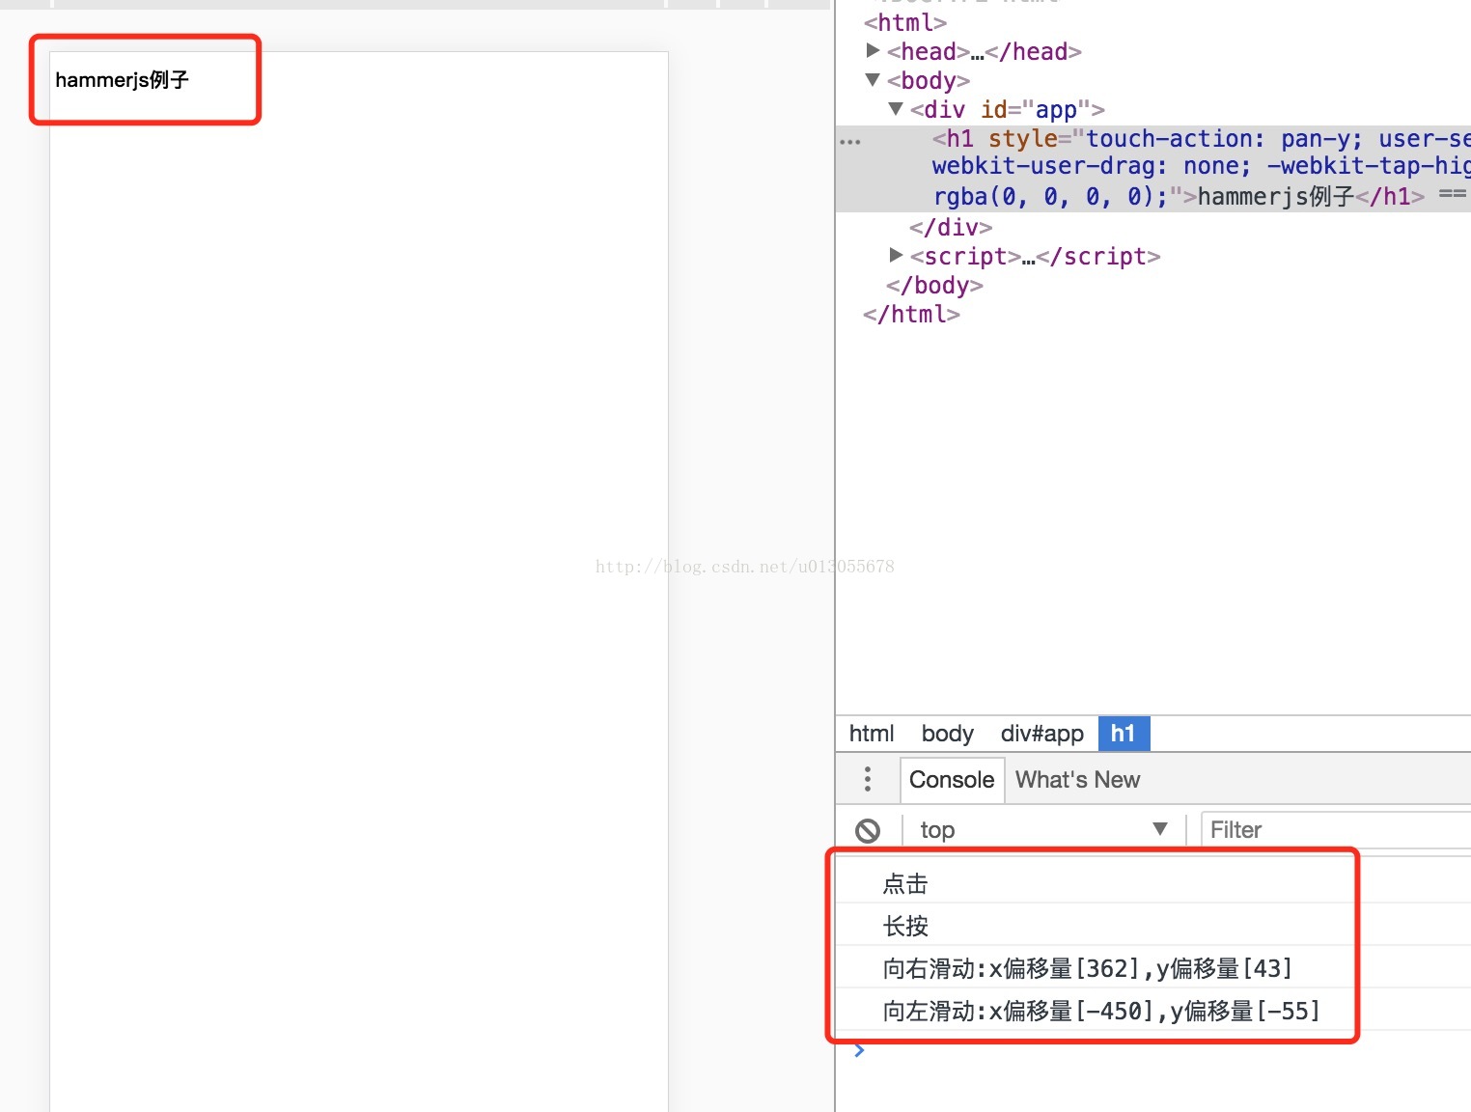Select div#app in the breadcrumb bar

[x=1042, y=734]
